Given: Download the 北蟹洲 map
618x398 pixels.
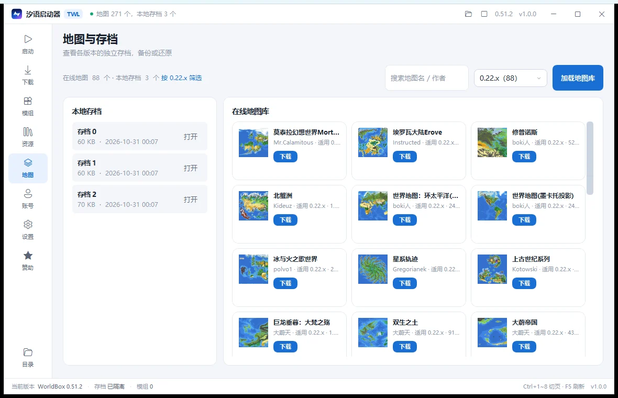Looking at the screenshot, I should [x=285, y=220].
